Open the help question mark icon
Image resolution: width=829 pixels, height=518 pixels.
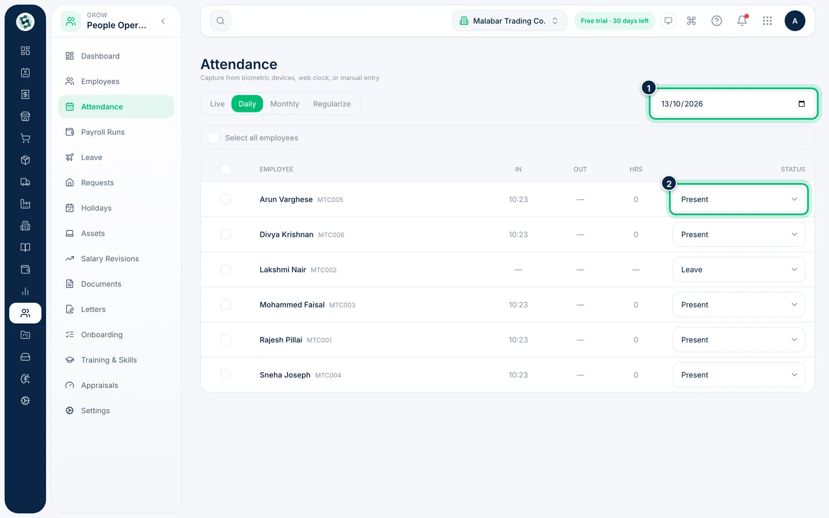[x=717, y=21]
